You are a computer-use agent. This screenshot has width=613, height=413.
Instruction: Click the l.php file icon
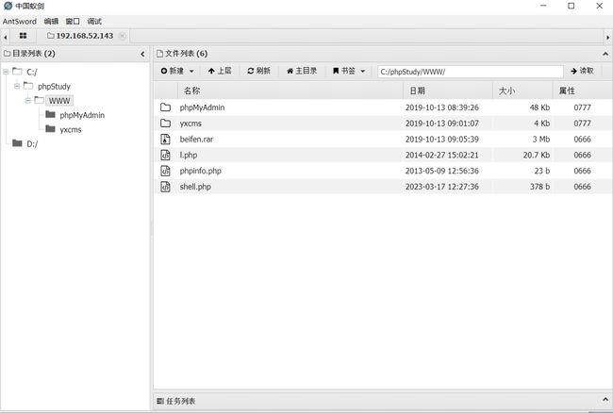click(x=165, y=155)
